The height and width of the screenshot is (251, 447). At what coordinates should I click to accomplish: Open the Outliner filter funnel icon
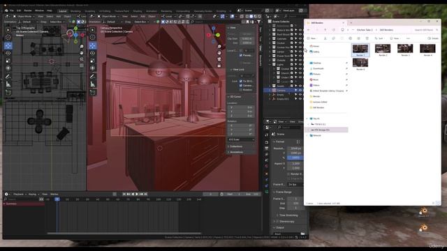click(259, 22)
